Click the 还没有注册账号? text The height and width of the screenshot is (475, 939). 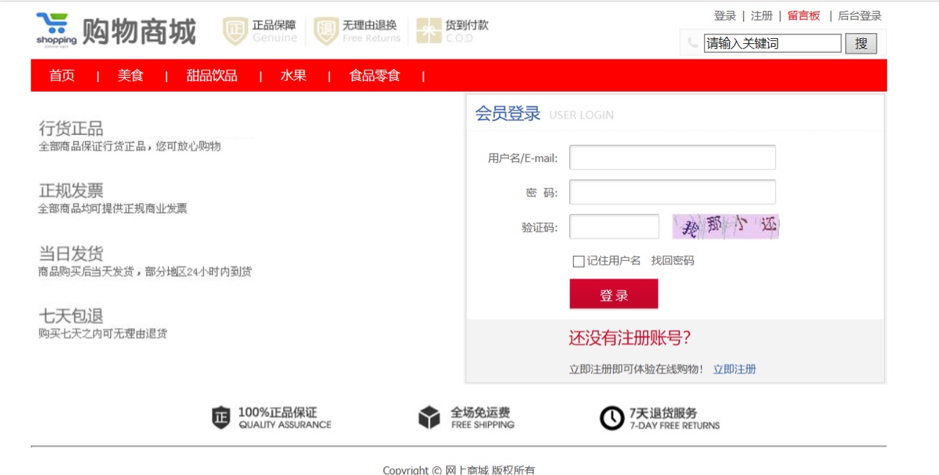coord(629,338)
